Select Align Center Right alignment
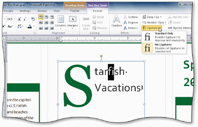The height and width of the screenshot is (127, 198). pyautogui.click(x=52, y=23)
